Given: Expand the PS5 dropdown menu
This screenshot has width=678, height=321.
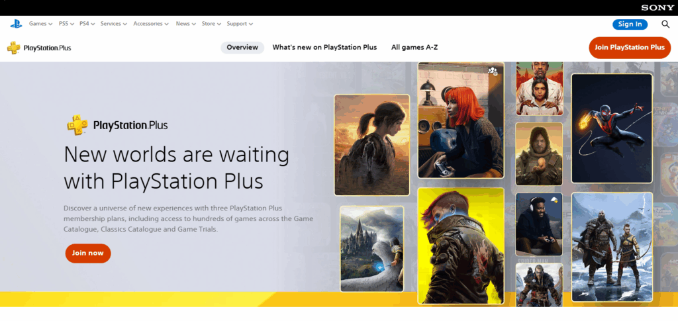Looking at the screenshot, I should click(x=67, y=24).
